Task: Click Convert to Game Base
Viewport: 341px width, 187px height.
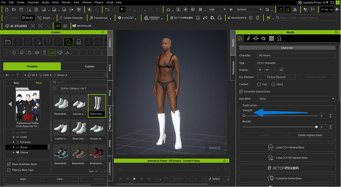Action: click(287, 178)
